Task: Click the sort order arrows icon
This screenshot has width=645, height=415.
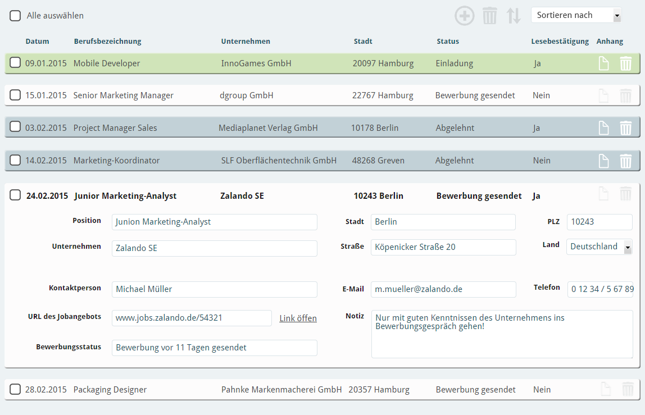Action: (514, 16)
